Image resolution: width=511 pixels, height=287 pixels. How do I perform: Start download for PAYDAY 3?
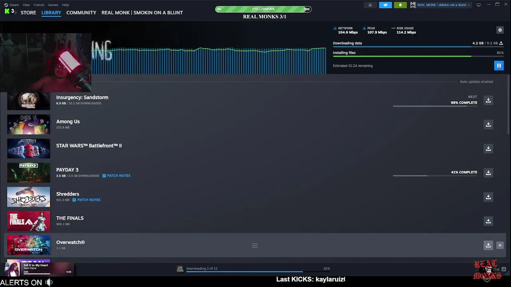point(488,173)
